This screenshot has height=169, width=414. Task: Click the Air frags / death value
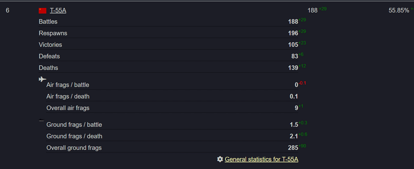coord(294,97)
